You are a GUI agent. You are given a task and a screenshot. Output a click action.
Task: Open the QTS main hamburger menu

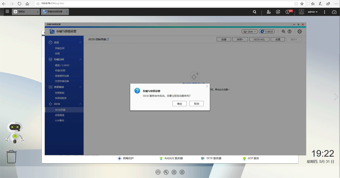pos(7,12)
